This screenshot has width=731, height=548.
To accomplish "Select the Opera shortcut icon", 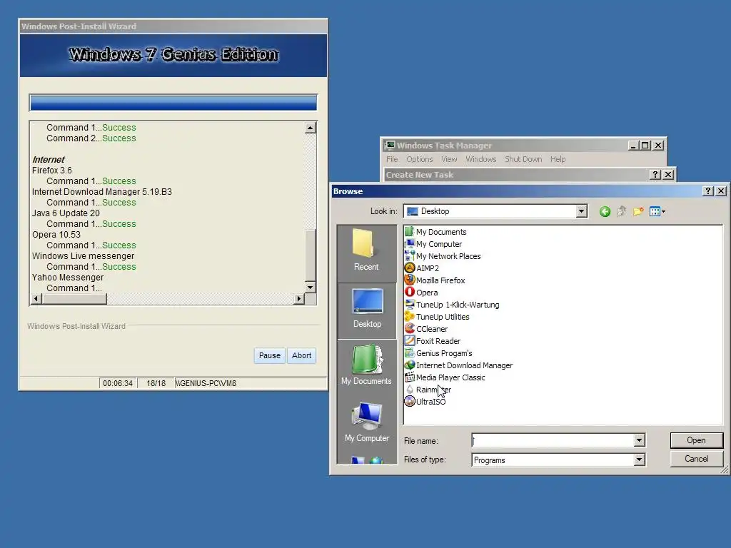I will point(409,292).
